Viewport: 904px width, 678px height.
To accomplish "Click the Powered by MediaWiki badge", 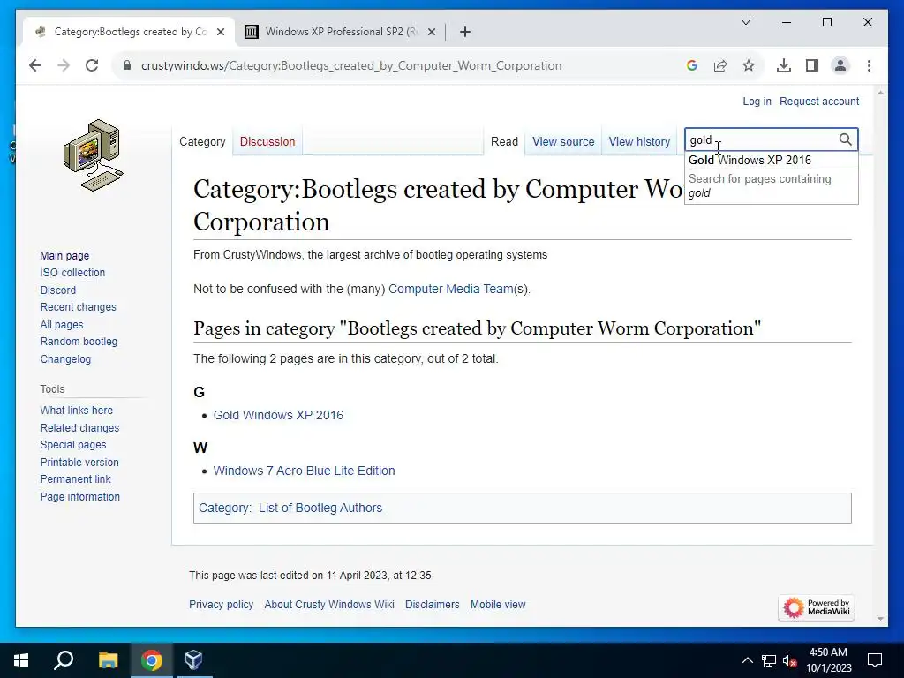I will pyautogui.click(x=817, y=607).
